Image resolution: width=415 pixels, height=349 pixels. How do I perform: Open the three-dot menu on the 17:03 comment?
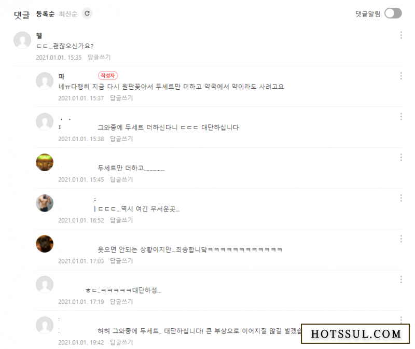pos(401,239)
